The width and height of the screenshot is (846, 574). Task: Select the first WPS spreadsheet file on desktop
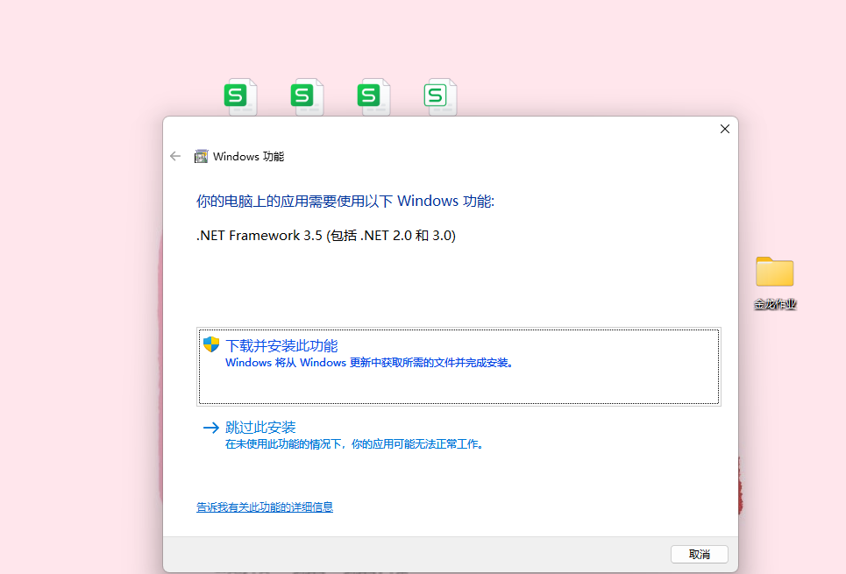(x=240, y=97)
